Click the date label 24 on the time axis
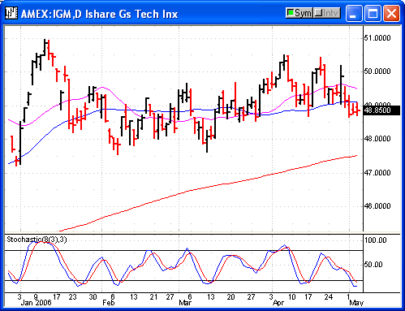 point(328,297)
